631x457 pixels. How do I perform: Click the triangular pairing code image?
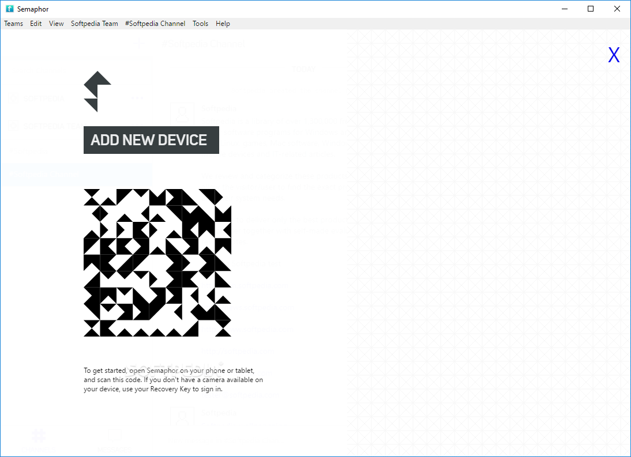(x=157, y=262)
